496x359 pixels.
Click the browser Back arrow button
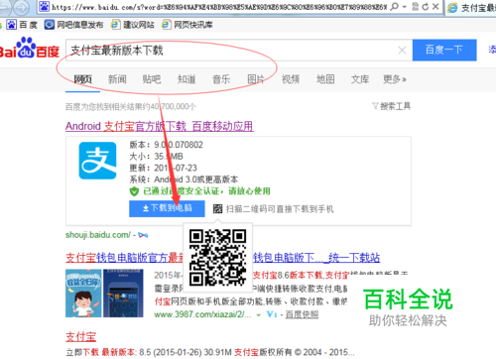[x=5, y=7]
